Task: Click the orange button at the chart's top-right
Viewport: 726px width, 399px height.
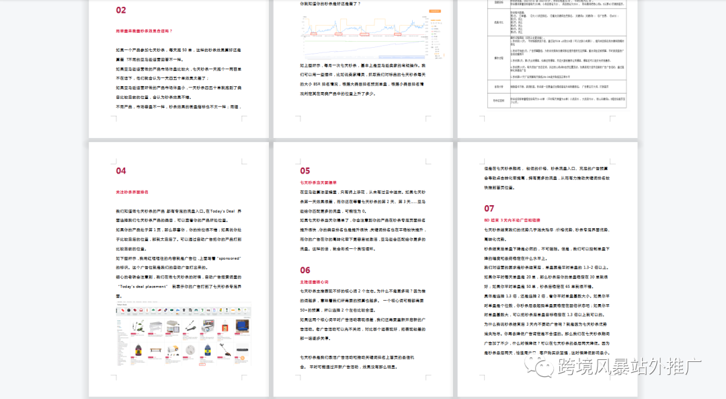Action: pyautogui.click(x=435, y=11)
